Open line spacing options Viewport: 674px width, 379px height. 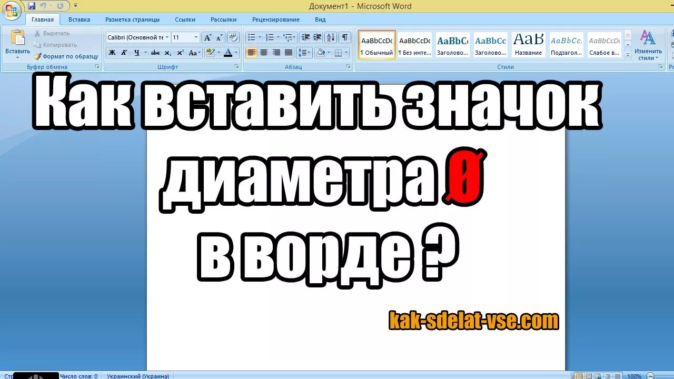pyautogui.click(x=304, y=53)
